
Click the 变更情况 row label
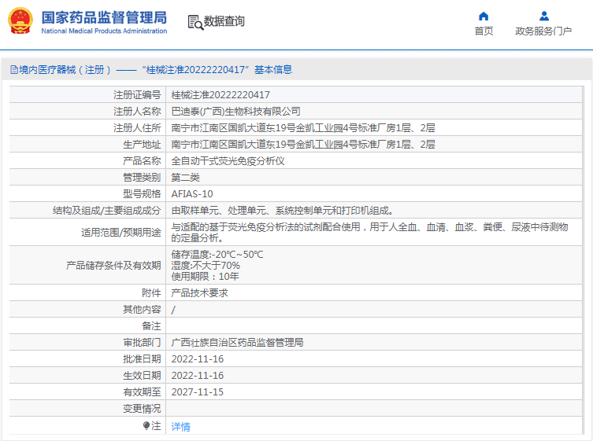(142, 409)
